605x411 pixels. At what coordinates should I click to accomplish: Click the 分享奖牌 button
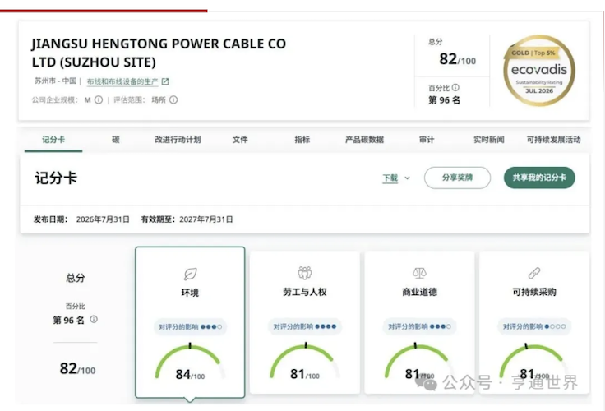(x=457, y=178)
